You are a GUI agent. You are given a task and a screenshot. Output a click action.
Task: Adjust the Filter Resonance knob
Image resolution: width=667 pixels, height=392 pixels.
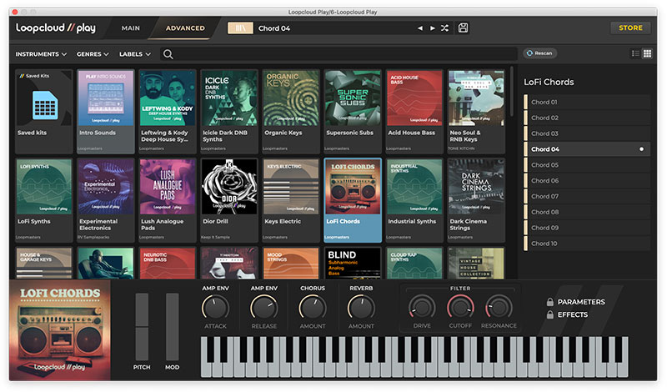[x=499, y=307]
